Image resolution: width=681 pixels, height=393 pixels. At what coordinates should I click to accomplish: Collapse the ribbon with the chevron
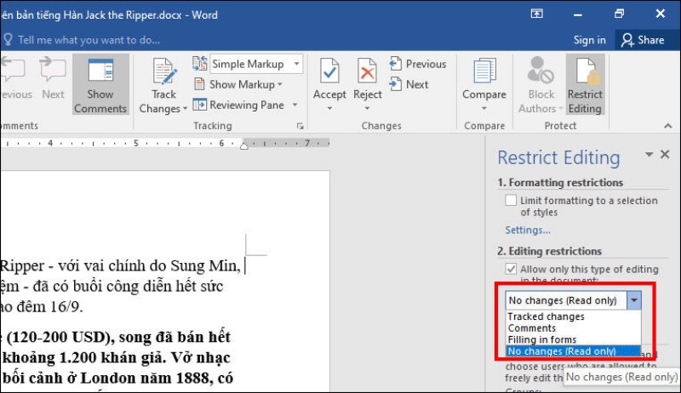(668, 126)
